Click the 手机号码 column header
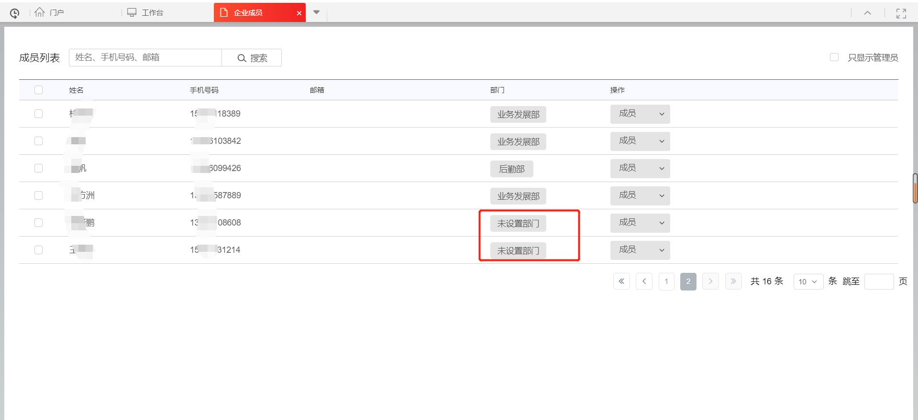Viewport: 918px width, 420px height. 204,90
